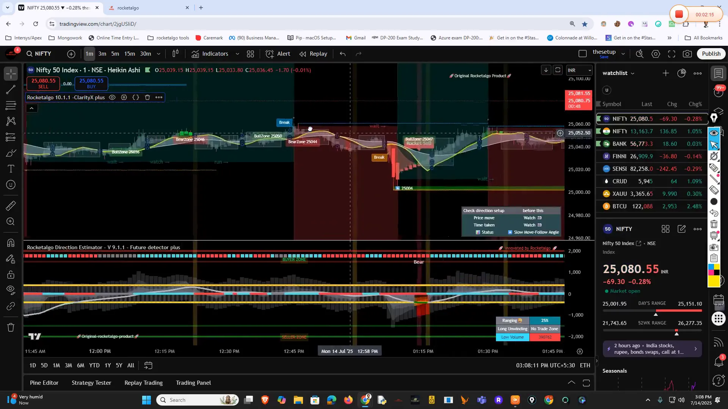Toggle the lock all drawings icon
The width and height of the screenshot is (728, 409).
(x=11, y=275)
